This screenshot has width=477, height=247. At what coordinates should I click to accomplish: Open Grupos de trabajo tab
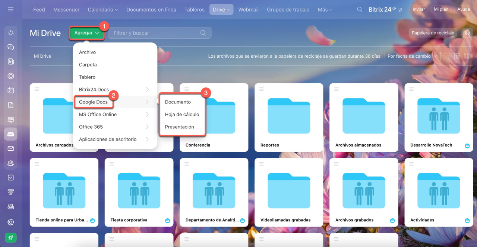(288, 10)
